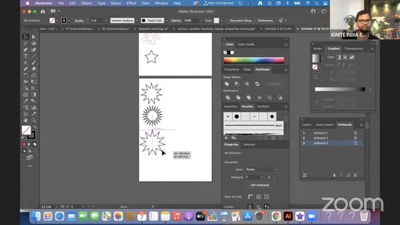400x225 pixels.
Task: Select the Hand tool
Action: pyautogui.click(x=26, y=120)
